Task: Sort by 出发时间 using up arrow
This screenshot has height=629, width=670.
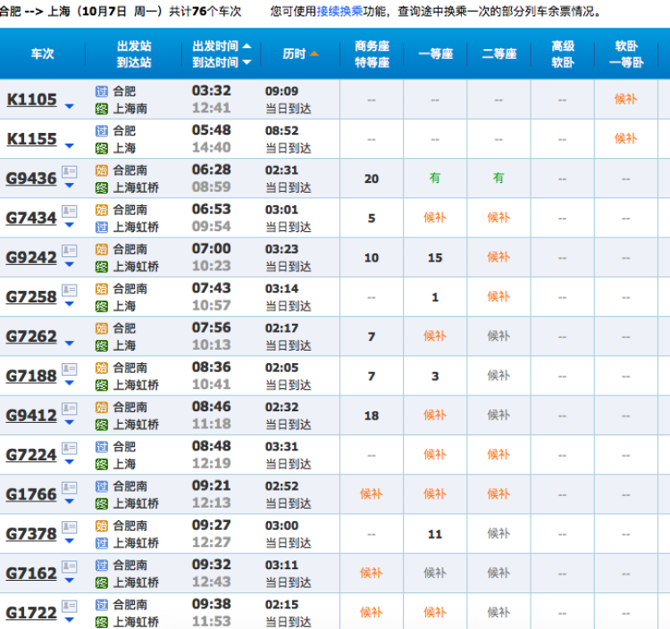Action: point(247,46)
